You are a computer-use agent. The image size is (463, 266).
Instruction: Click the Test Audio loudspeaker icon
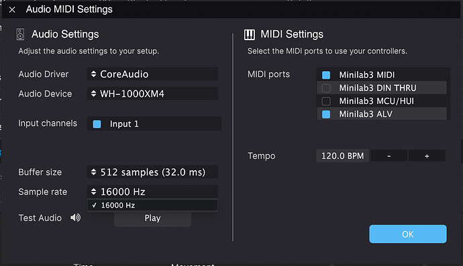[76, 218]
